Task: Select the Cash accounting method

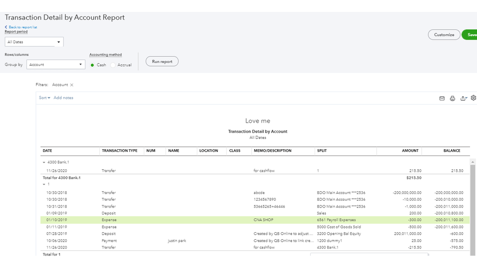Action: click(93, 65)
